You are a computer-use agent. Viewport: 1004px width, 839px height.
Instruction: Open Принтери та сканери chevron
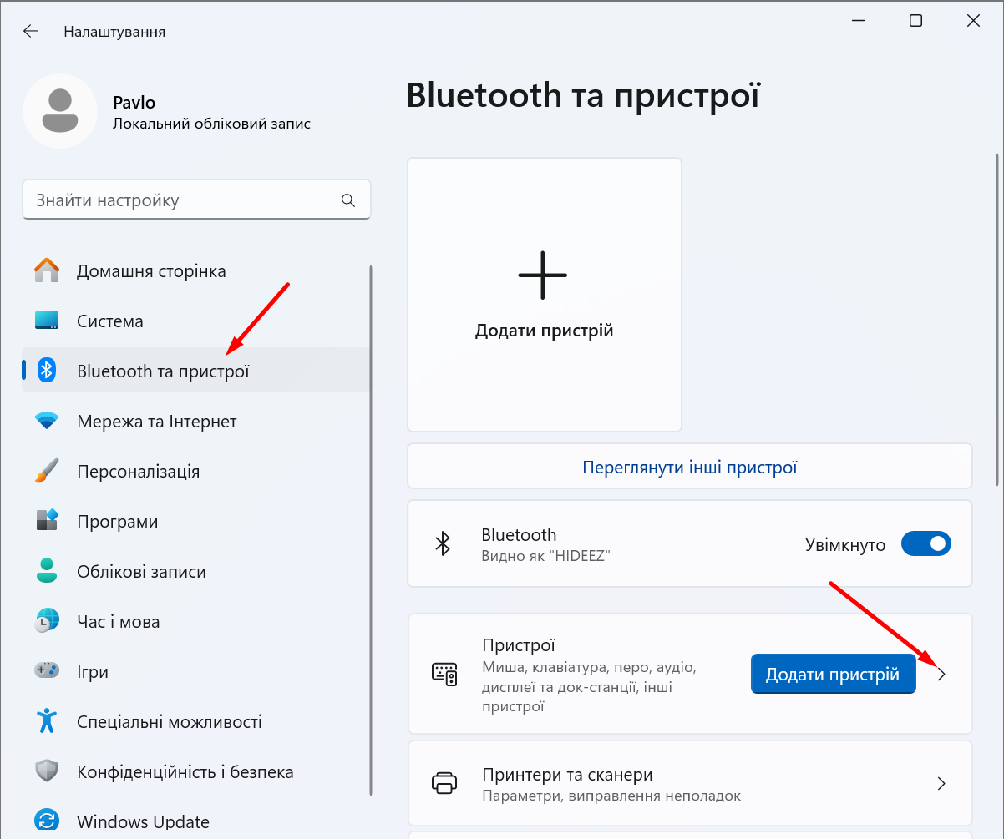click(x=941, y=783)
